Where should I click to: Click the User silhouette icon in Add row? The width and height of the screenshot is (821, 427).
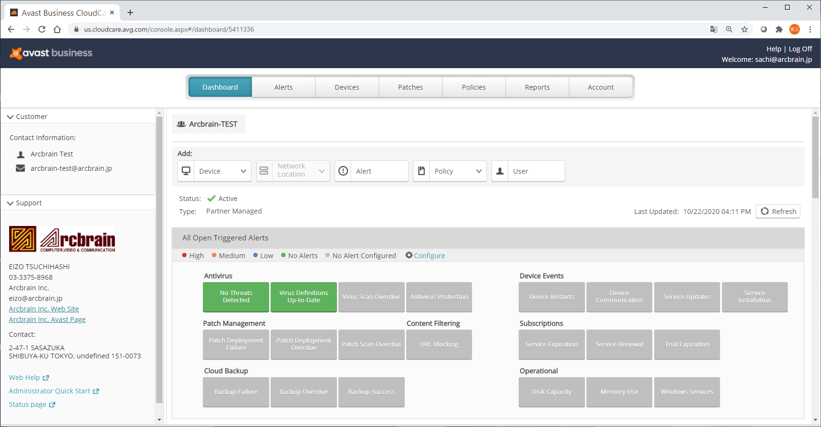click(500, 171)
